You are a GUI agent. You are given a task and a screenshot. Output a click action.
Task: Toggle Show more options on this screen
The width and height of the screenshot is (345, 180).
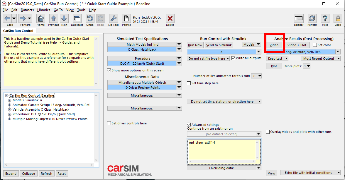point(109,70)
